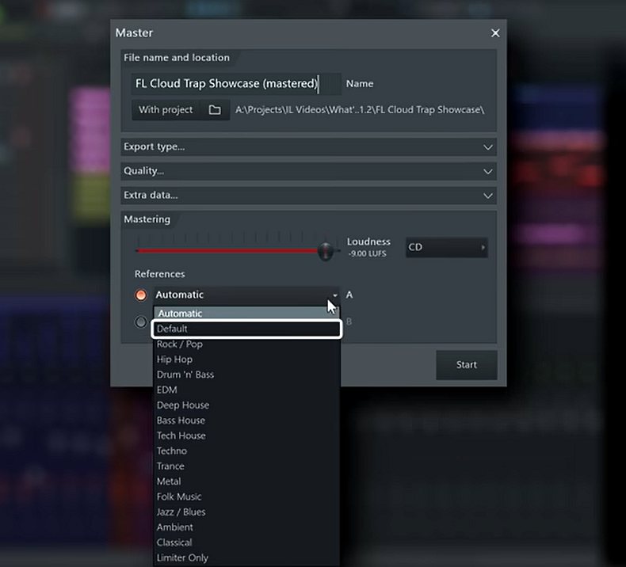The width and height of the screenshot is (626, 567).
Task: Select Techno reference
Action: coord(246,451)
